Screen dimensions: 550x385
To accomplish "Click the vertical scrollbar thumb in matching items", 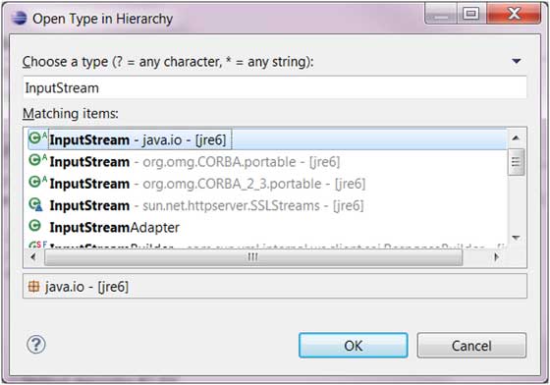I will click(x=516, y=162).
